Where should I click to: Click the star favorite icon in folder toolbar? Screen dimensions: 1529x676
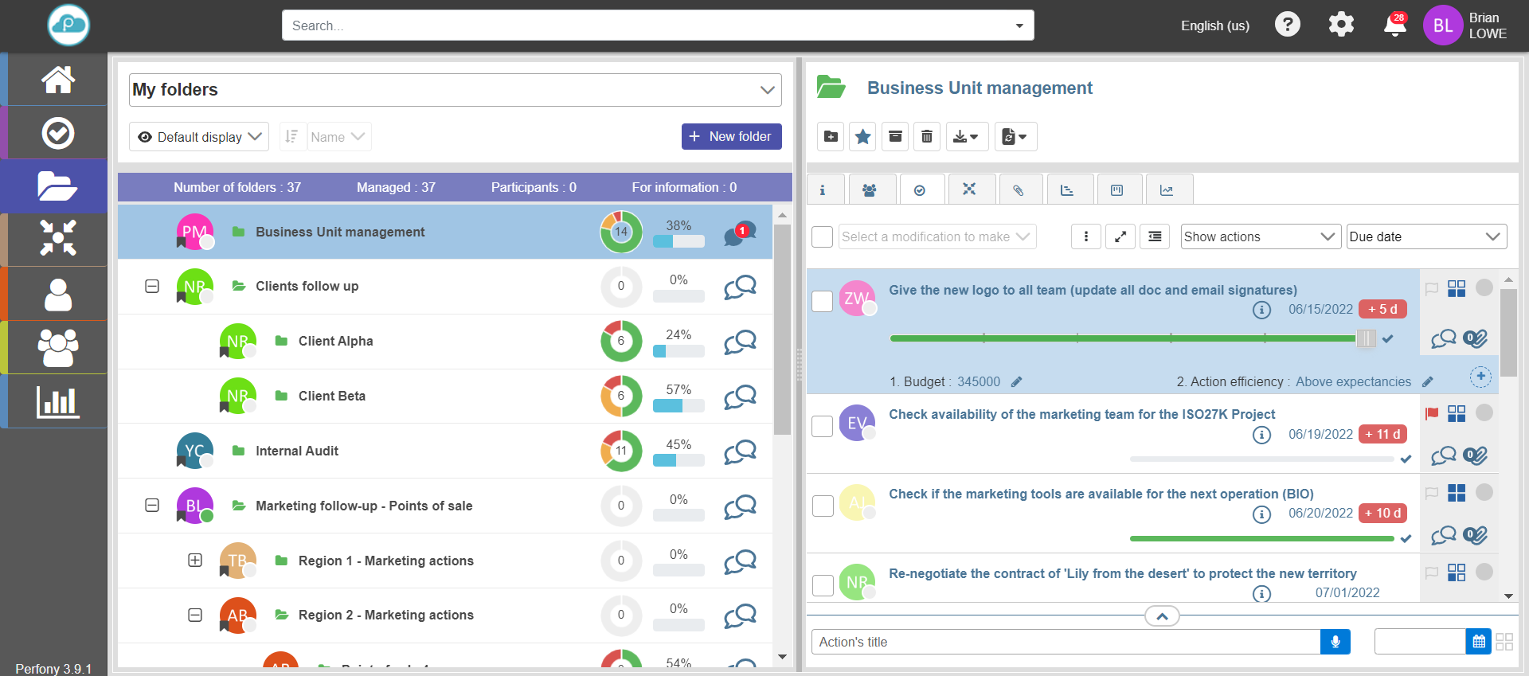point(862,137)
